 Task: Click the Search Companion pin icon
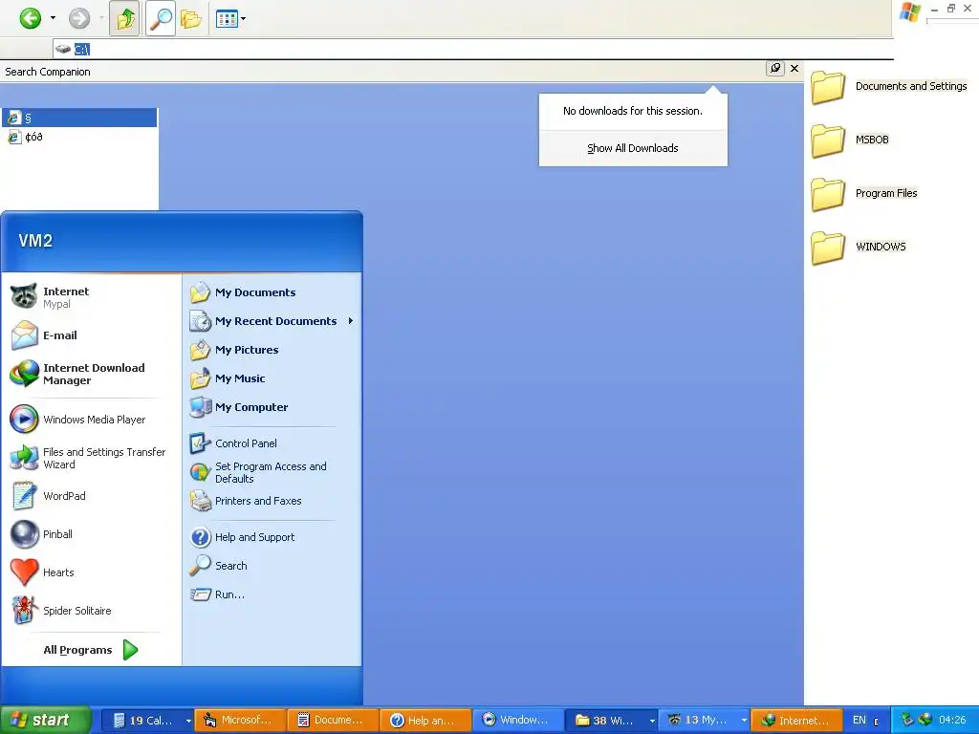[x=774, y=68]
